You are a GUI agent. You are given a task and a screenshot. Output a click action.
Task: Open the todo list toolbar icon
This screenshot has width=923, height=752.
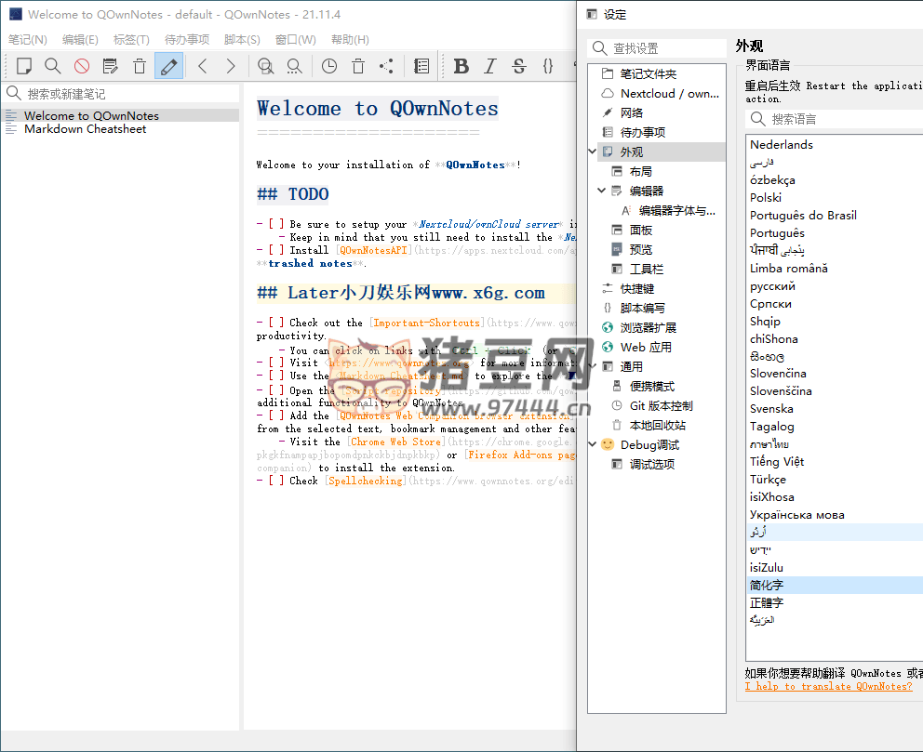coord(421,66)
